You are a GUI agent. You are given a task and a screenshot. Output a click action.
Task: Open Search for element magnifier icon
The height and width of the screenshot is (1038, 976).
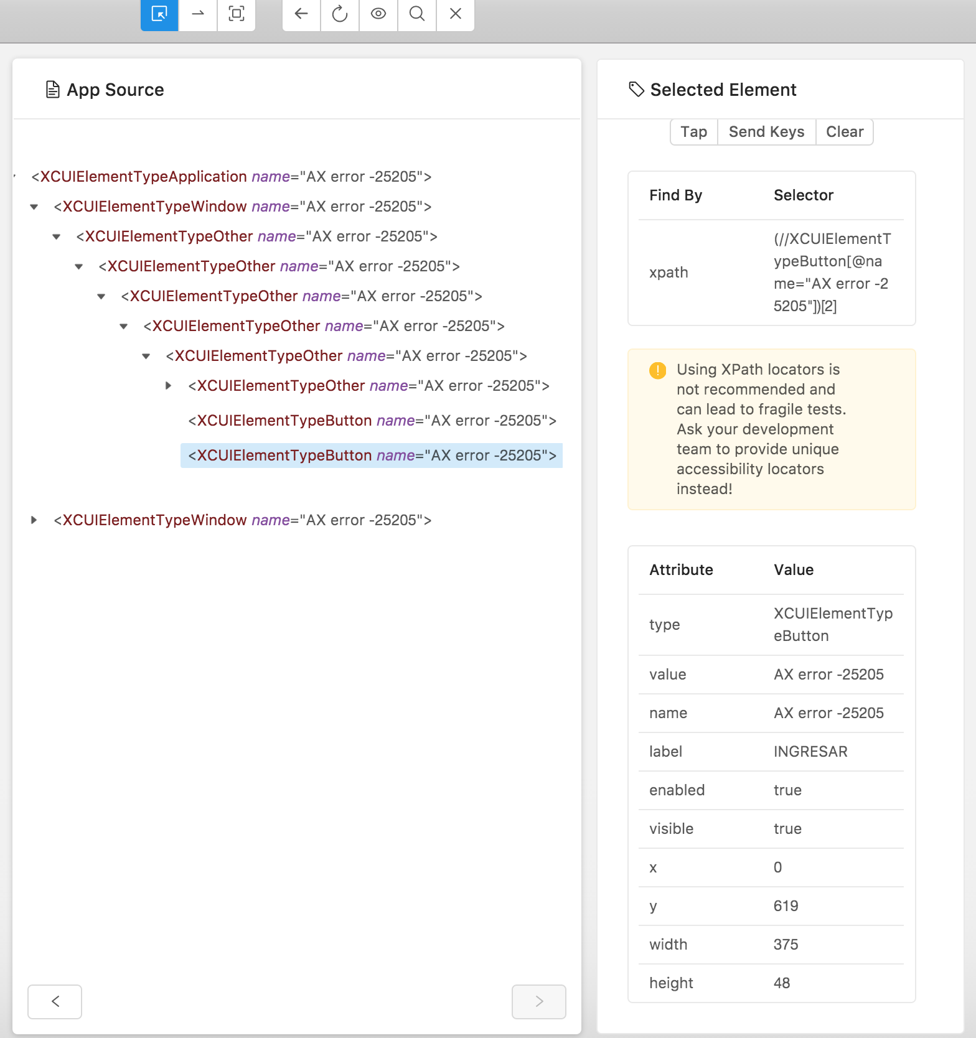417,14
